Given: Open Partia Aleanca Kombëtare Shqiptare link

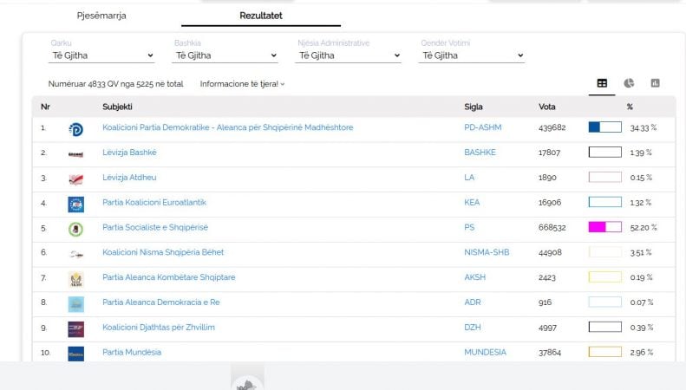Looking at the screenshot, I should tap(168, 276).
